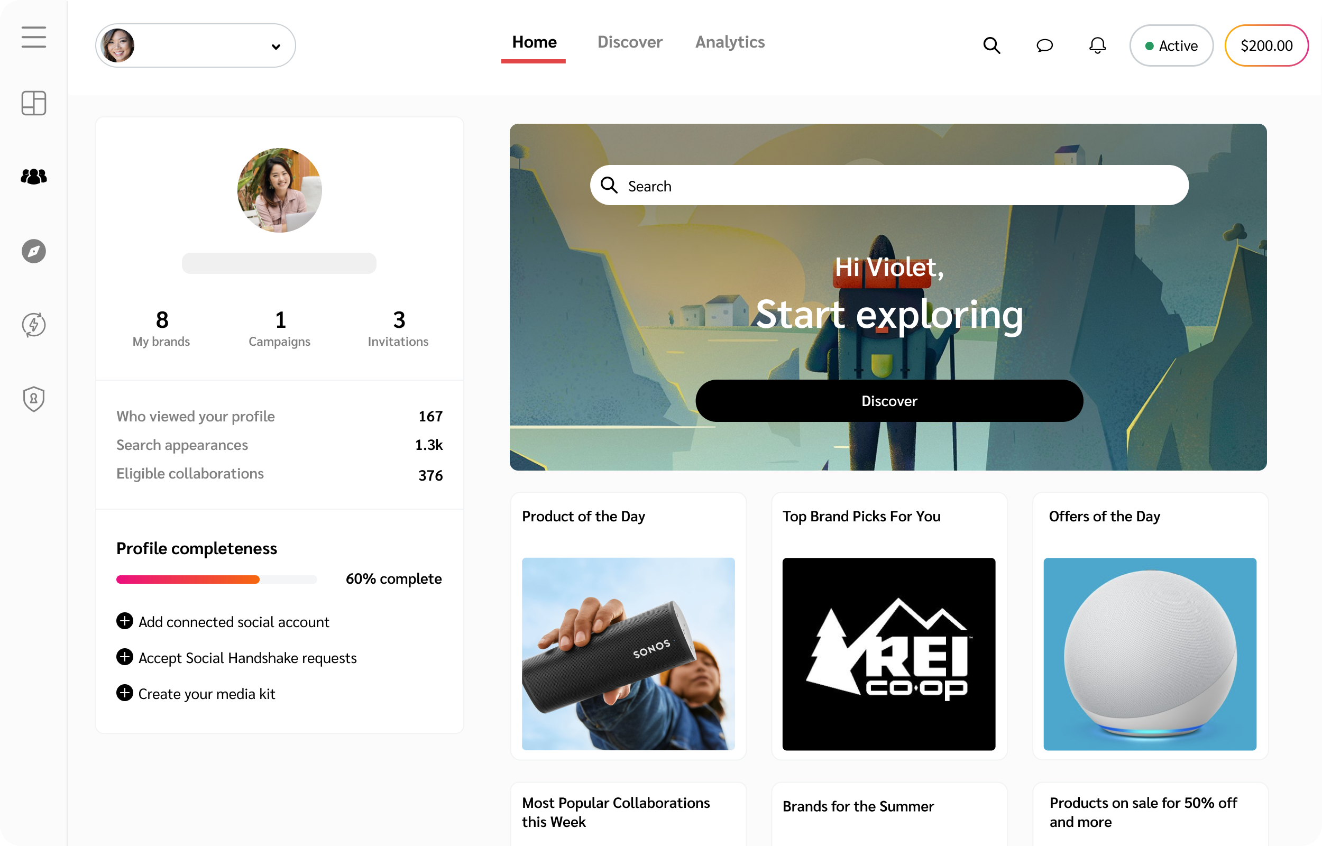Open the hamburger menu
This screenshot has width=1322, height=846.
(33, 38)
